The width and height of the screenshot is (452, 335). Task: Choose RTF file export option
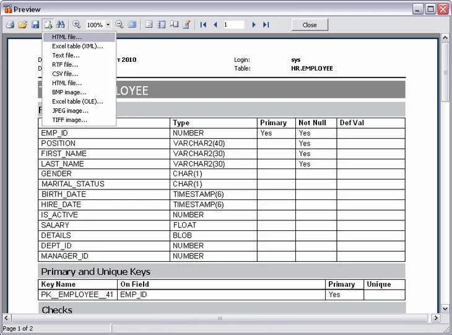[x=65, y=64]
